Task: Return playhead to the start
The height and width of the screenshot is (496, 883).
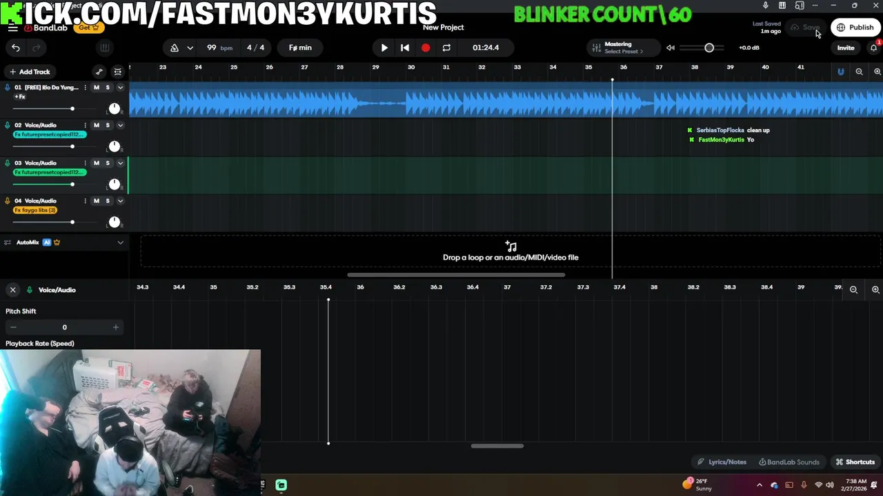Action: 405,48
